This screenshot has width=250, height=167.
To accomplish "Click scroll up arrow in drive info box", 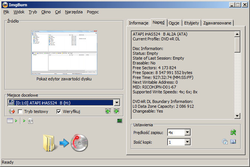I will tap(237, 34).
